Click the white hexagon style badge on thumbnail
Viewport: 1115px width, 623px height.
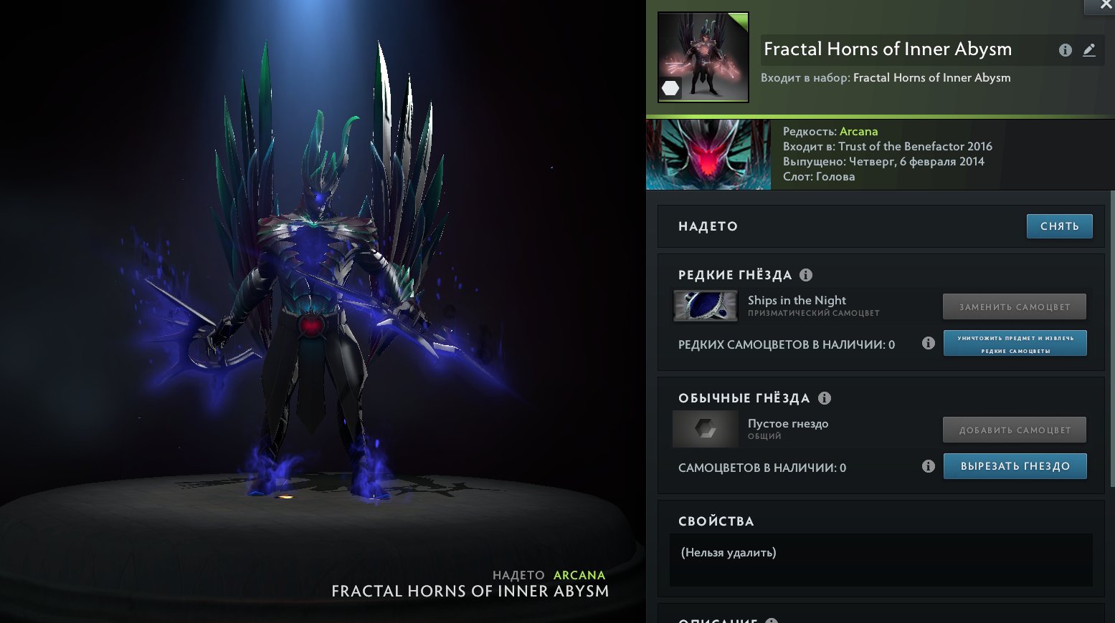(670, 88)
